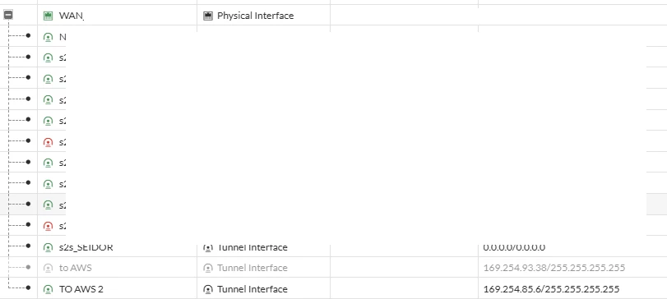Select the 169.254.85.6 address cell
This screenshot has width=667, height=299.
pos(551,289)
